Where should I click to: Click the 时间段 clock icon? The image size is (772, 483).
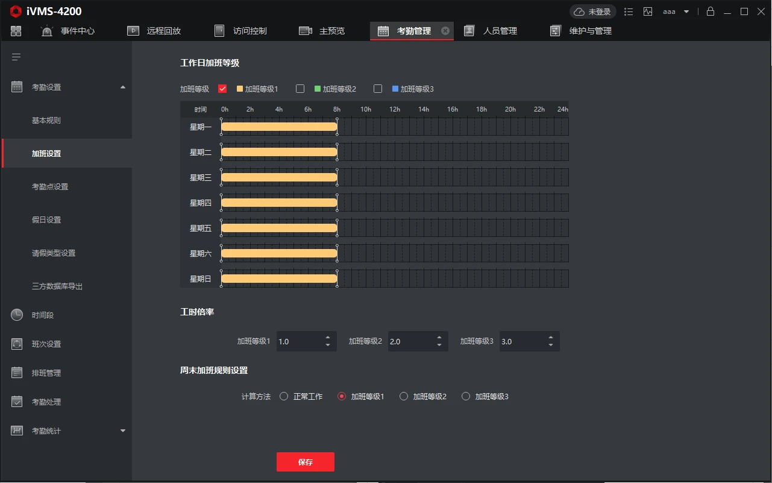pos(17,315)
